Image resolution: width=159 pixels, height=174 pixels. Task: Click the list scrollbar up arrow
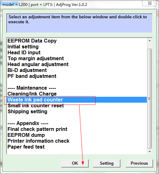click(x=150, y=41)
